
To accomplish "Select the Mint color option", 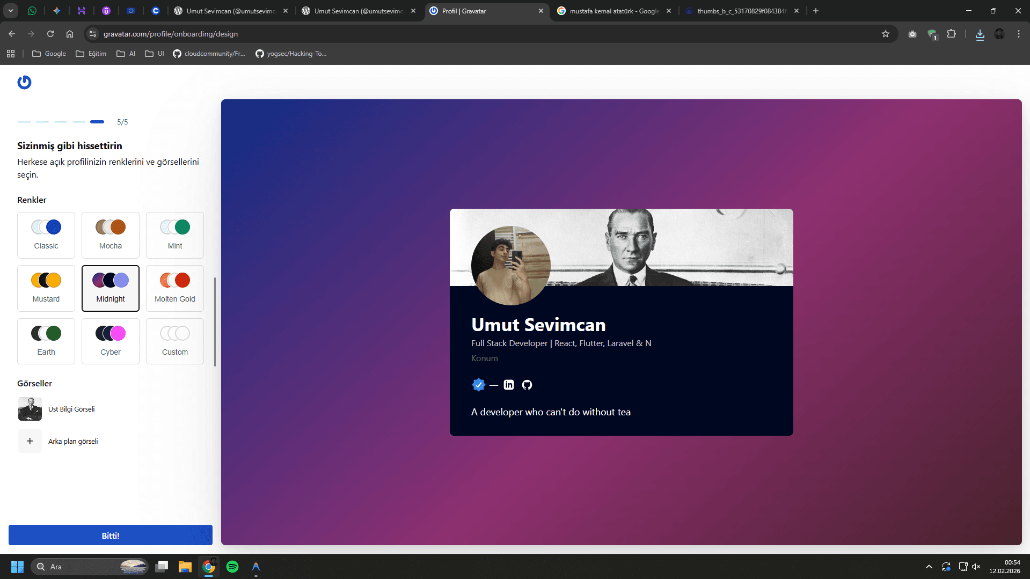I will coord(175,235).
